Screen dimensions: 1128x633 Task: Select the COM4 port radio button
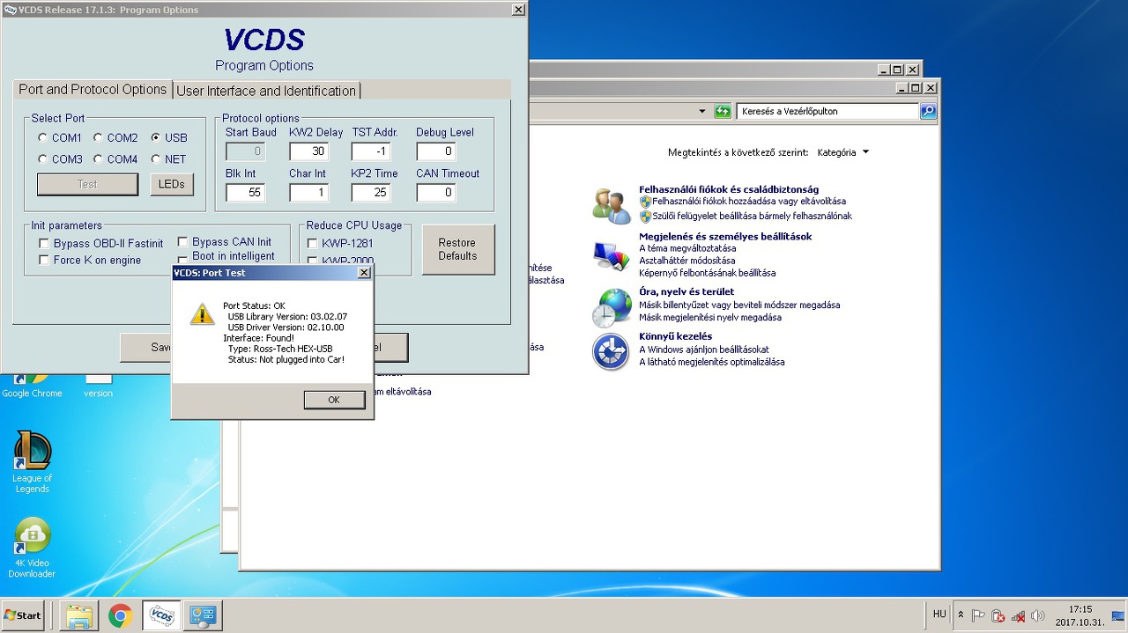click(99, 159)
